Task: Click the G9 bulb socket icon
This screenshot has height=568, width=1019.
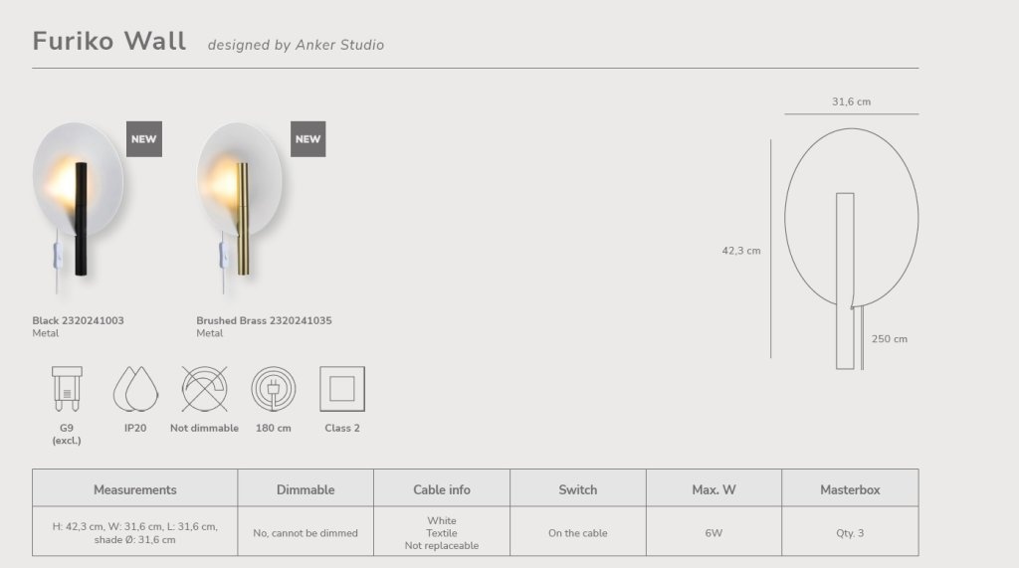Action: point(67,389)
